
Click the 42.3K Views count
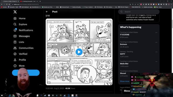coord(70,88)
